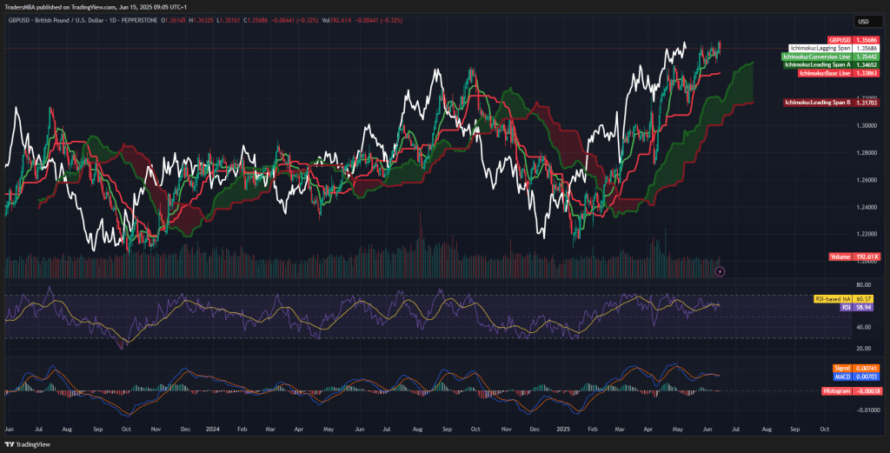The image size is (890, 453).
Task: Click the Ichimoku Leading Span A label
Action: 817,64
